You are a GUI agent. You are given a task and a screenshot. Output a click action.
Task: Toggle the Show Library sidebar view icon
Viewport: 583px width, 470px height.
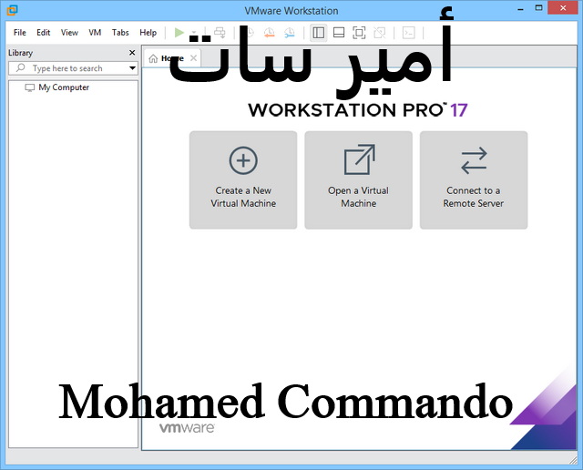pyautogui.click(x=318, y=33)
